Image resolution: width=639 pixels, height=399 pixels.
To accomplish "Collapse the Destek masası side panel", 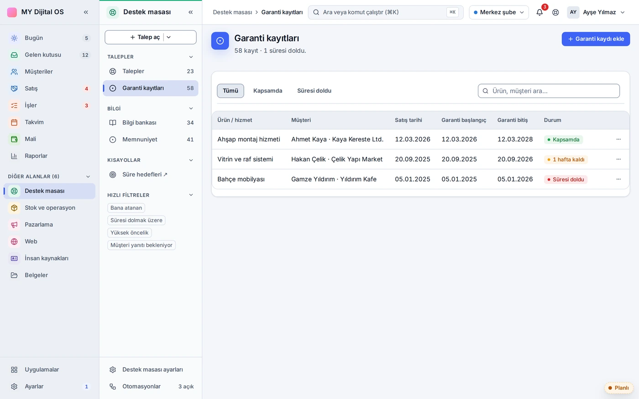I will tap(191, 12).
